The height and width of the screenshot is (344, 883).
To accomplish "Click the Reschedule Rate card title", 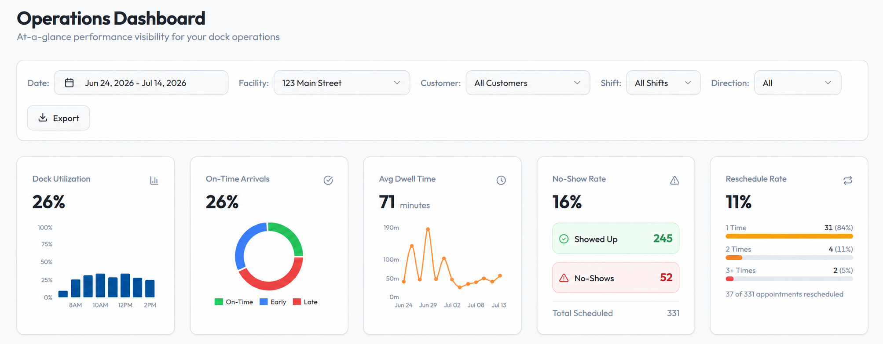I will [756, 179].
